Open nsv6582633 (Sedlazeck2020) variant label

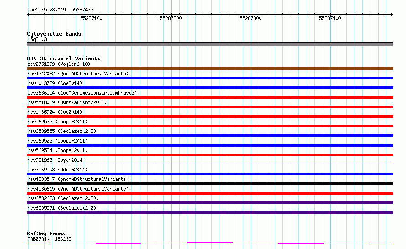coord(63,198)
